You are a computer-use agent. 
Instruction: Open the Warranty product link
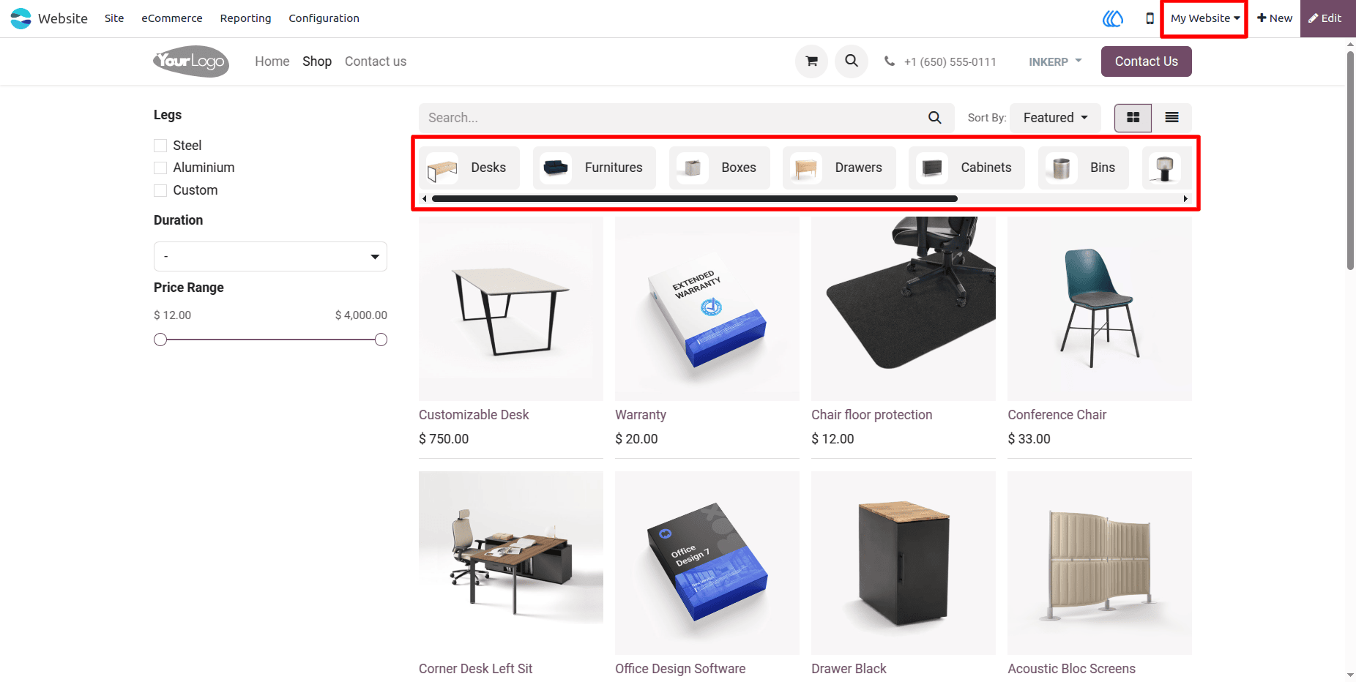(x=641, y=415)
